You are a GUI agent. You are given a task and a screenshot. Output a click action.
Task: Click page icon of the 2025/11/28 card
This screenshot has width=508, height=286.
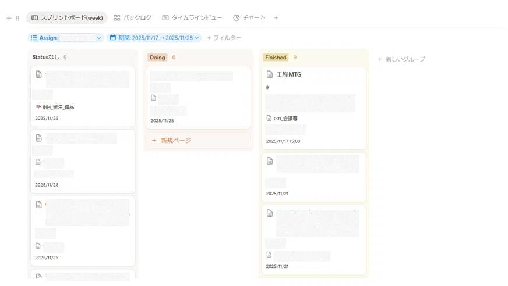pyautogui.click(x=38, y=138)
